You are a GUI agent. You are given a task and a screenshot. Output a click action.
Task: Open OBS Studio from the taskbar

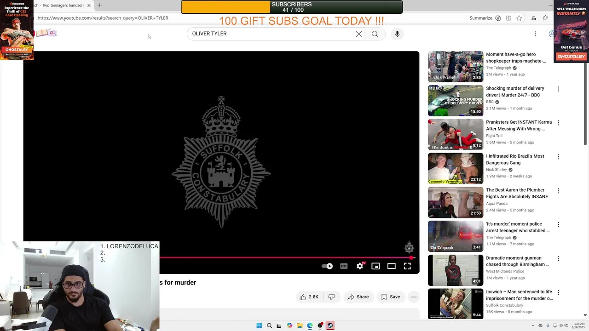320,325
